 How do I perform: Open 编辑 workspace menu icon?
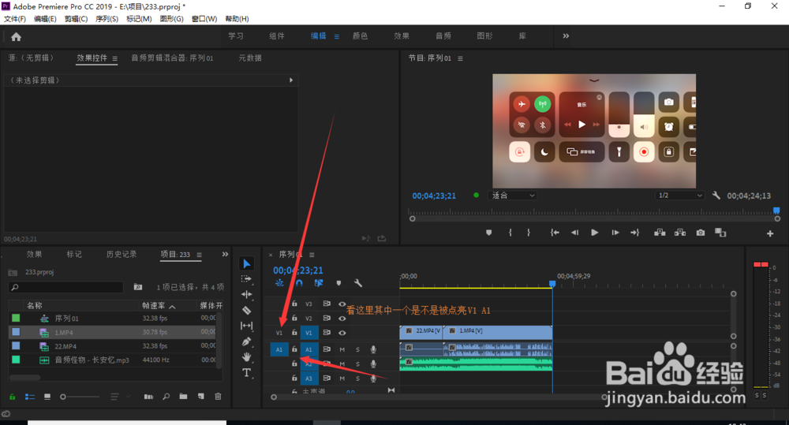[x=337, y=36]
